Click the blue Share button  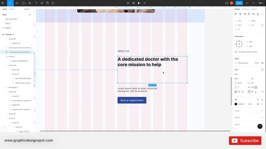(x=239, y=3)
